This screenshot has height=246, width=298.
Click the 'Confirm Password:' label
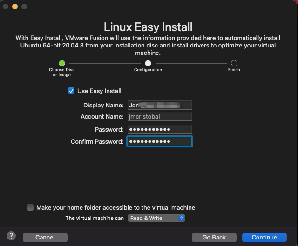click(x=97, y=142)
